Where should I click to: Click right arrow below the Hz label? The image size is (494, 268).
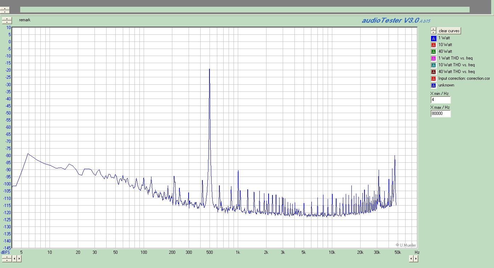click(416, 259)
